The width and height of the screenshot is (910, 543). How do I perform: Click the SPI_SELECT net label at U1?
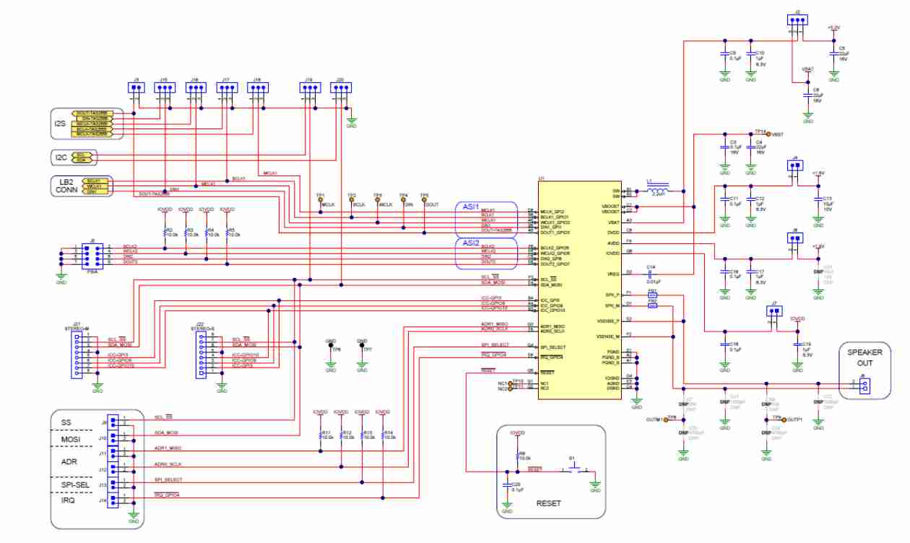coord(495,344)
